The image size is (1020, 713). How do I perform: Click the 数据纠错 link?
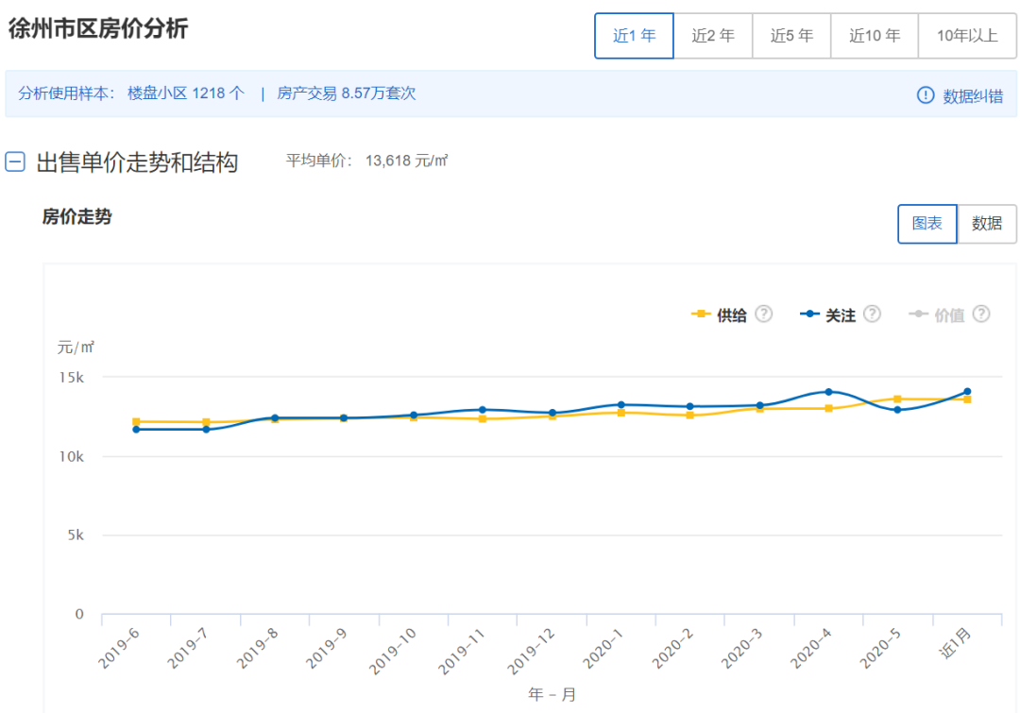[973, 96]
